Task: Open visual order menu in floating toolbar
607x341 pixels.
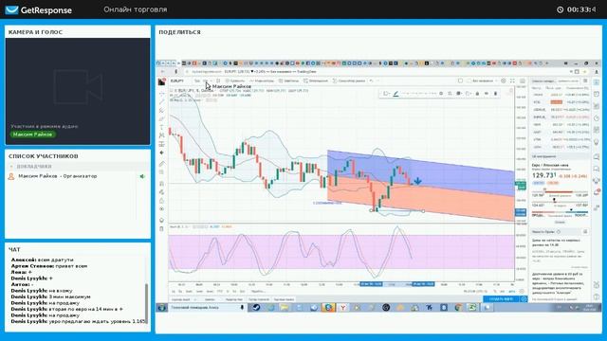Action: 459,94
